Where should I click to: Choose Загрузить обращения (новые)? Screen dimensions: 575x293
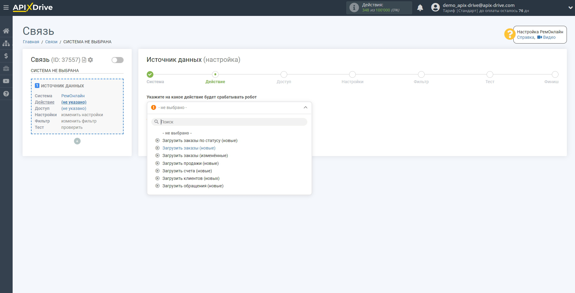[193, 186]
